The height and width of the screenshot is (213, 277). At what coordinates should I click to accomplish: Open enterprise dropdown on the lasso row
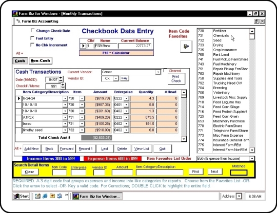pos(126,124)
